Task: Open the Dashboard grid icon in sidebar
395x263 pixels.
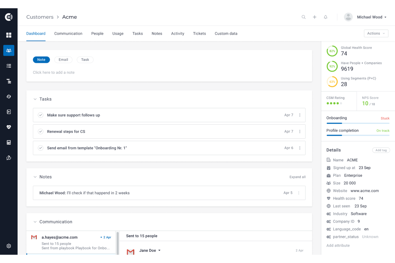Action: point(9,35)
